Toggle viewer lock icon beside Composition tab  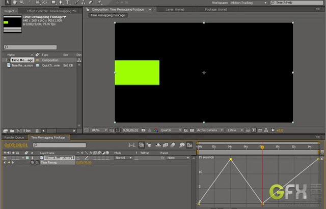pyautogui.click(x=88, y=10)
